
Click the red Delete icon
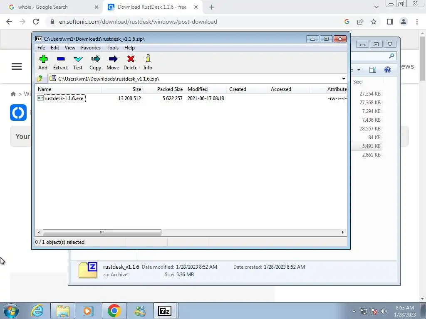point(130,63)
